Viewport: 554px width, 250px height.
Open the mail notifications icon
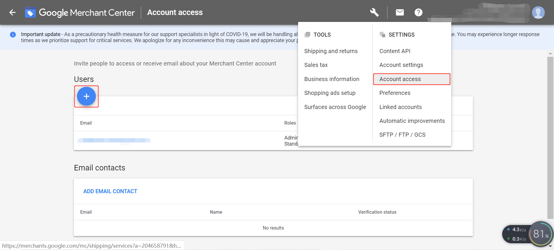pyautogui.click(x=400, y=12)
